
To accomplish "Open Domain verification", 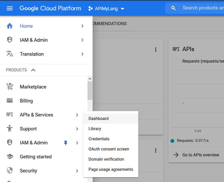I will [111, 159].
